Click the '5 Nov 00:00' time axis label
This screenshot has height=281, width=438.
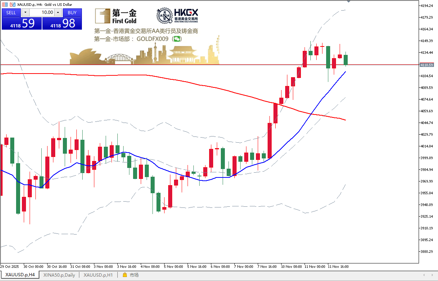[x=173, y=266]
